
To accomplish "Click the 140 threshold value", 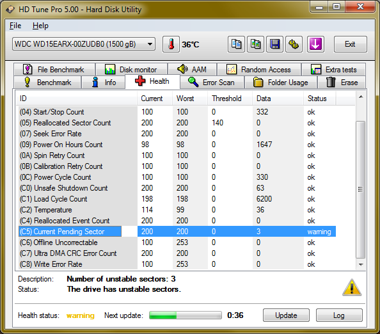I will [218, 123].
